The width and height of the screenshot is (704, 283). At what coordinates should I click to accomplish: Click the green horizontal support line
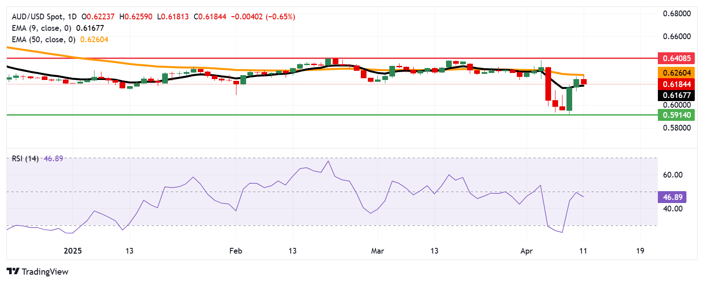332,115
